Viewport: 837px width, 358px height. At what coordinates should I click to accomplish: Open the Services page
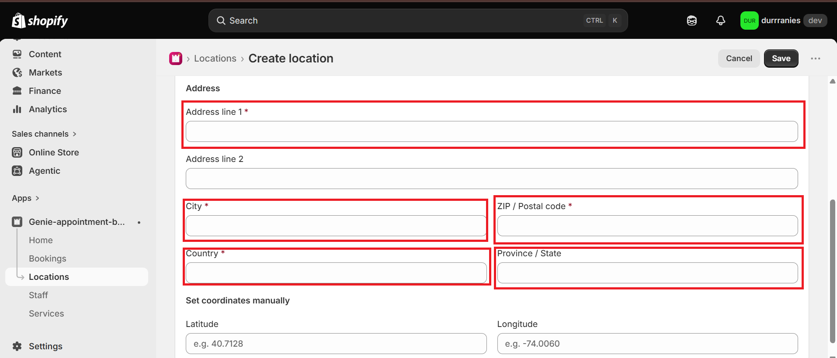pos(46,313)
